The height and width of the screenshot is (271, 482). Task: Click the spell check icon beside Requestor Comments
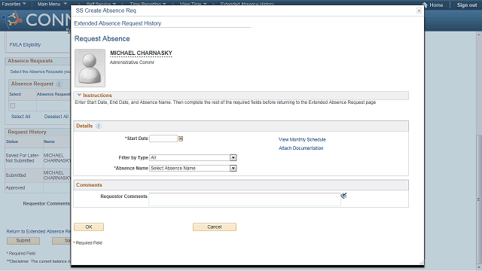pyautogui.click(x=343, y=196)
